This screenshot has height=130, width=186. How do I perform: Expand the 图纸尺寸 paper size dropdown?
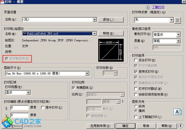click(x=87, y=73)
